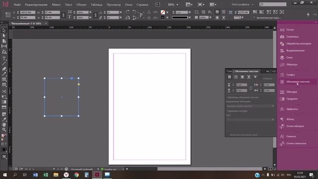Open the Редактирование menu
318x179 pixels.
point(36,4)
